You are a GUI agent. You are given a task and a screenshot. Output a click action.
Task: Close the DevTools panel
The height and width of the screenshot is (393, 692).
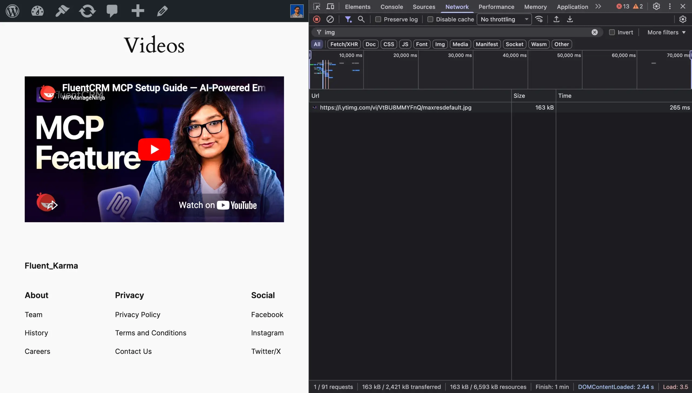click(683, 6)
